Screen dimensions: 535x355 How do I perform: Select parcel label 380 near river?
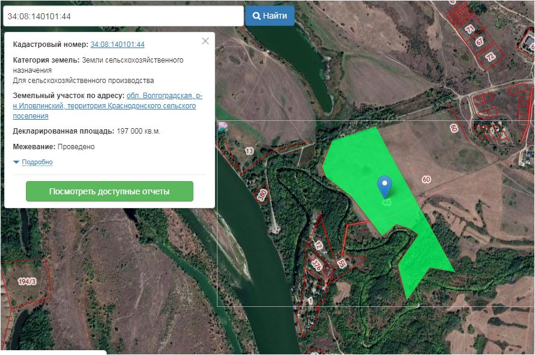click(x=261, y=195)
